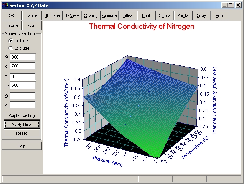Click the Update button
Viewport: 244px width, 184px height.
click(12, 25)
